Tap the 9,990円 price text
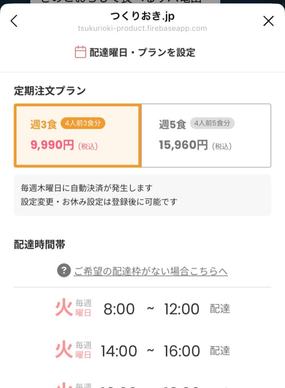The width and height of the screenshot is (285, 388). [x=52, y=145]
